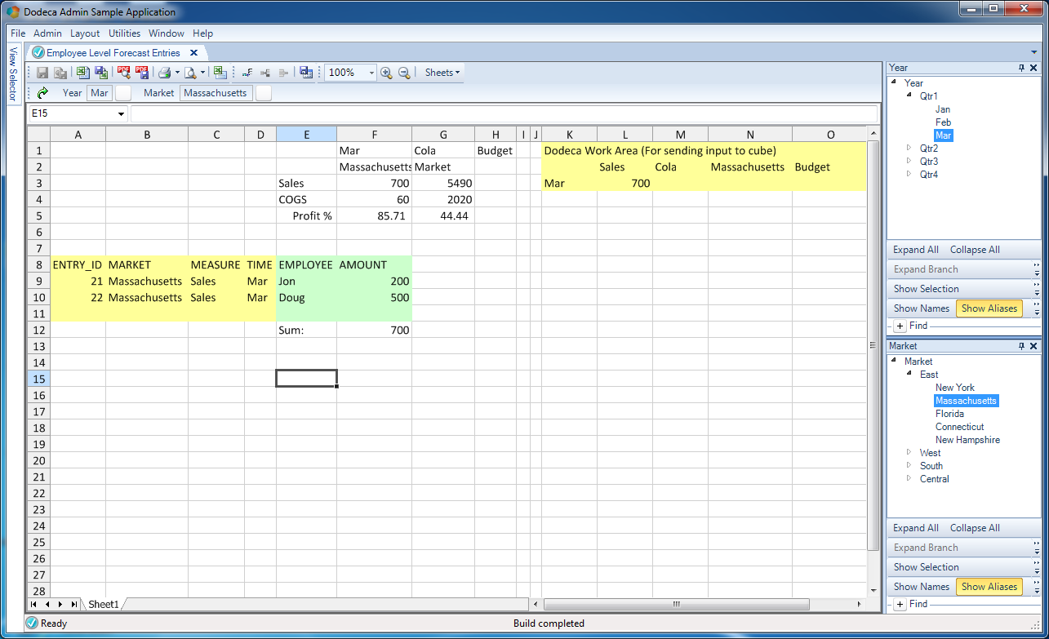Click the Export to Excel icon

[x=83, y=73]
